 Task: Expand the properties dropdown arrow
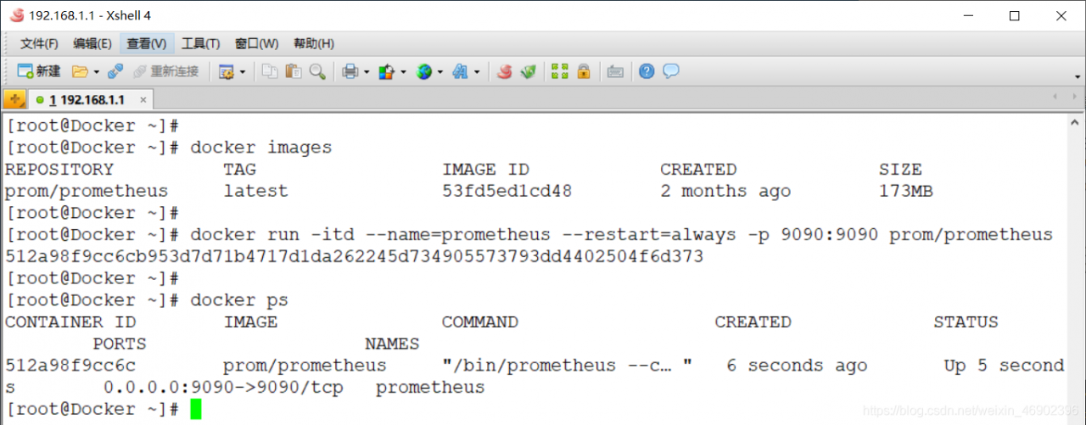pos(243,72)
